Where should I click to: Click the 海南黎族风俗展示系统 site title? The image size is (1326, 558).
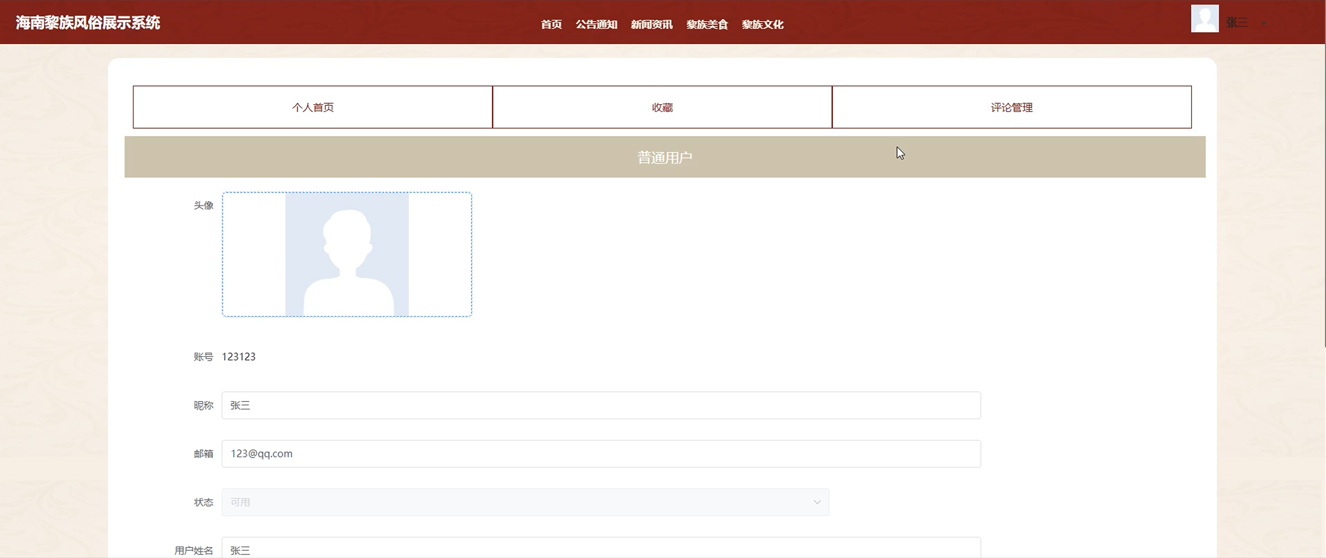[88, 23]
